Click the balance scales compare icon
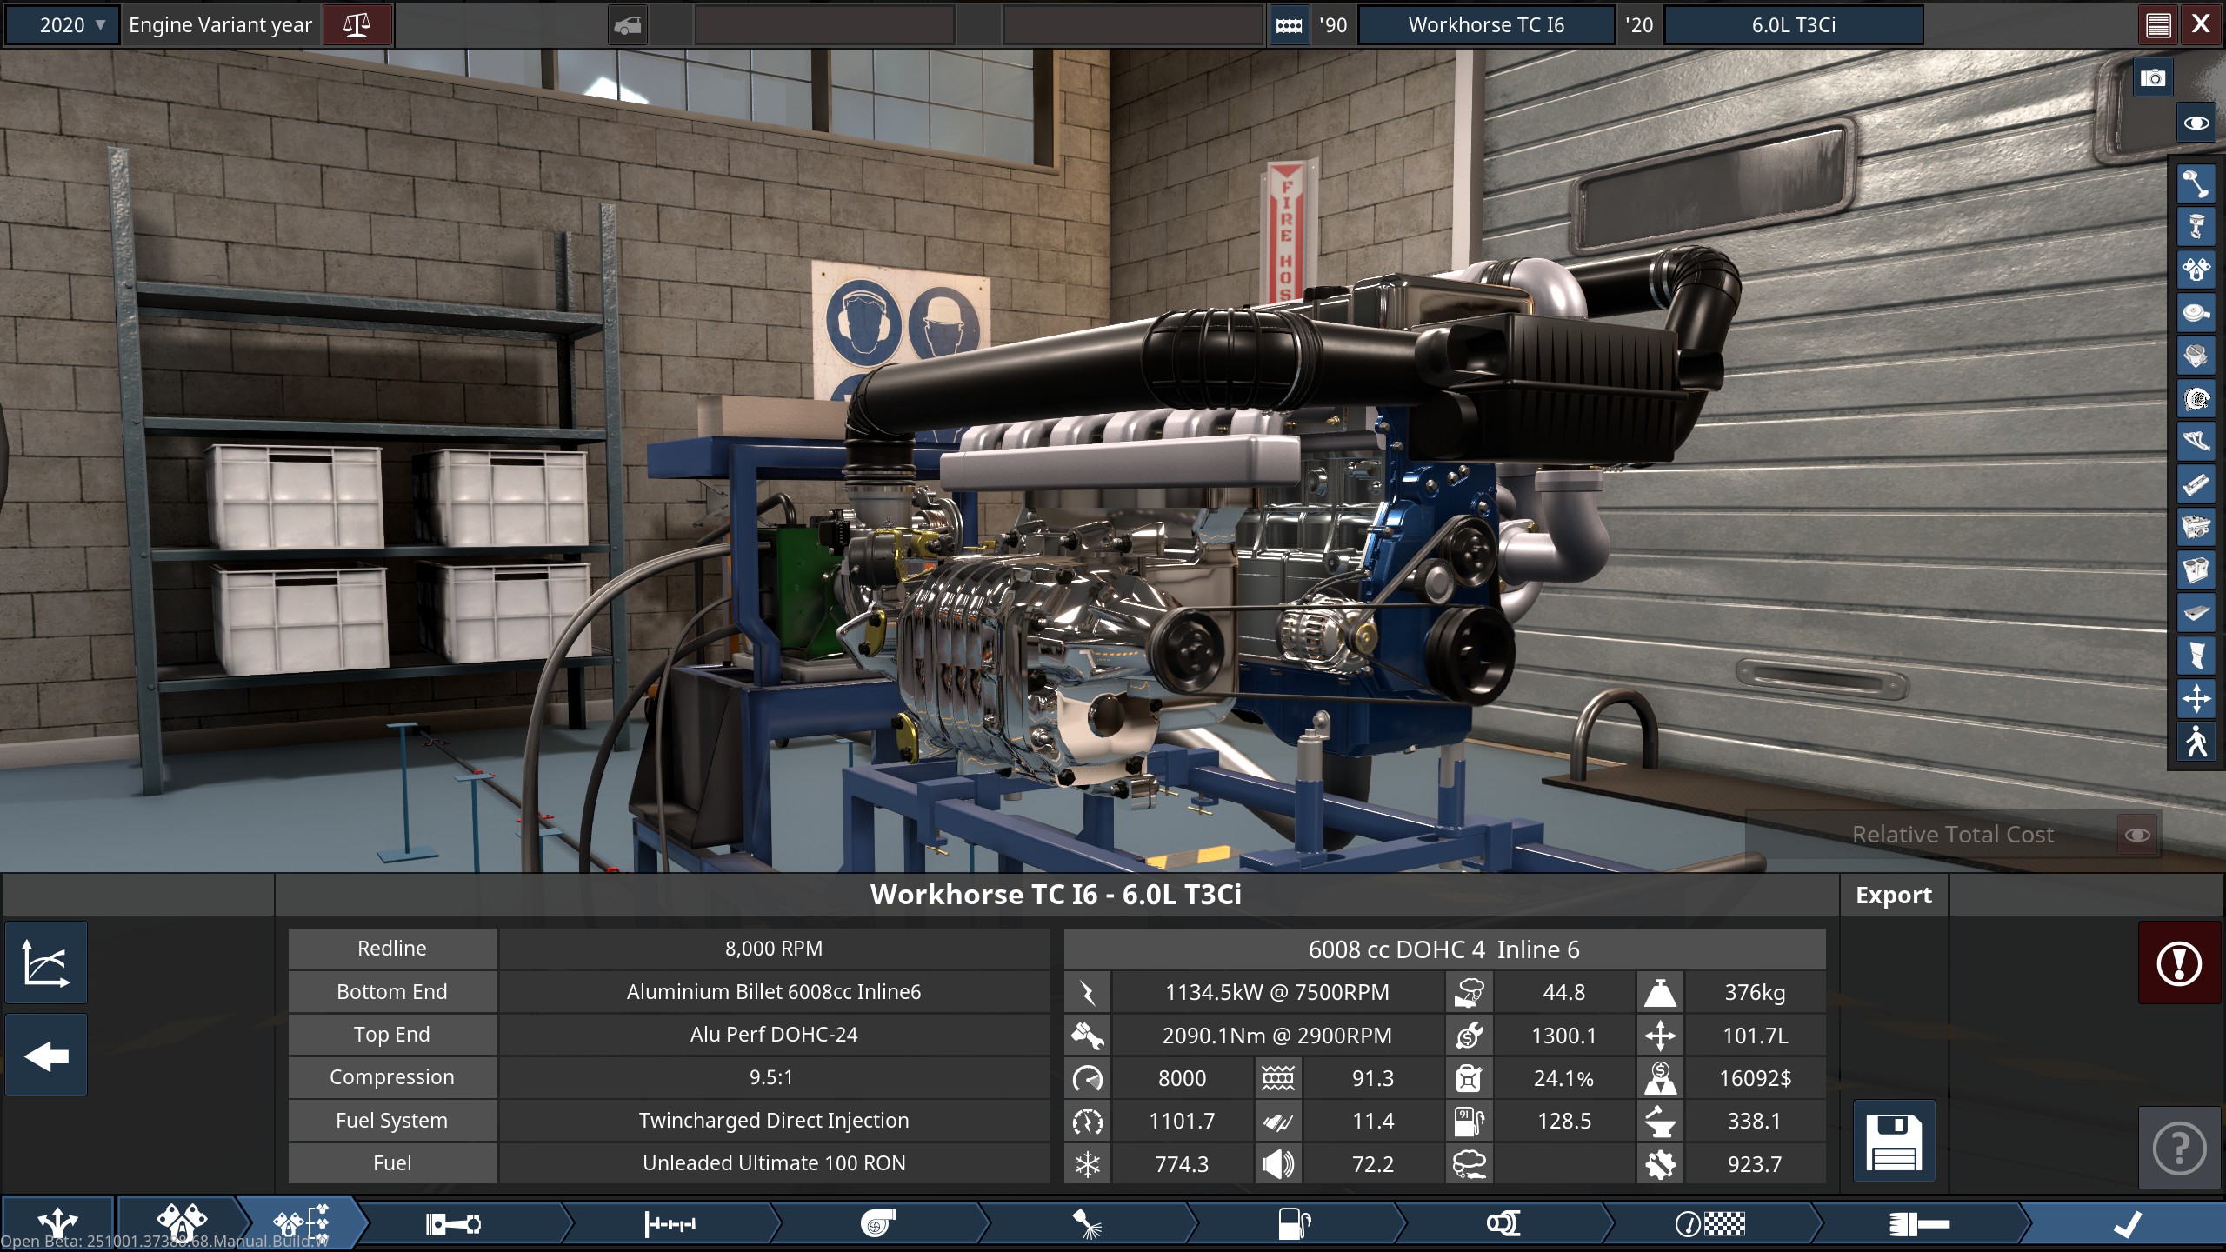The image size is (2226, 1252). click(357, 24)
